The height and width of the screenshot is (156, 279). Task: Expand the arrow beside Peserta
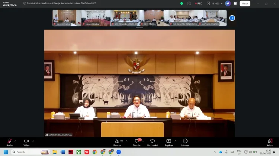tap(126, 141)
